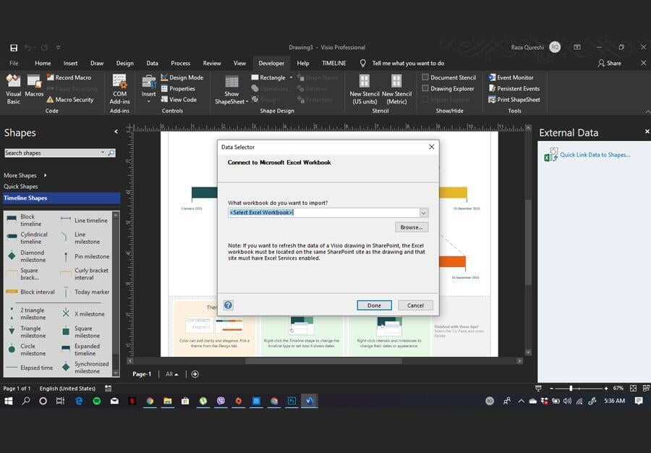The width and height of the screenshot is (651, 453).
Task: Adjust the zoom slider handle
Action: pos(571,388)
